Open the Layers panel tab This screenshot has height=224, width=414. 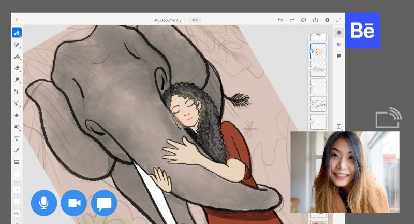339,33
